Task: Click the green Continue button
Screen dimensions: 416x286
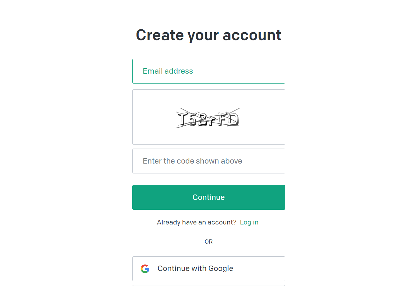Action: coord(209,197)
